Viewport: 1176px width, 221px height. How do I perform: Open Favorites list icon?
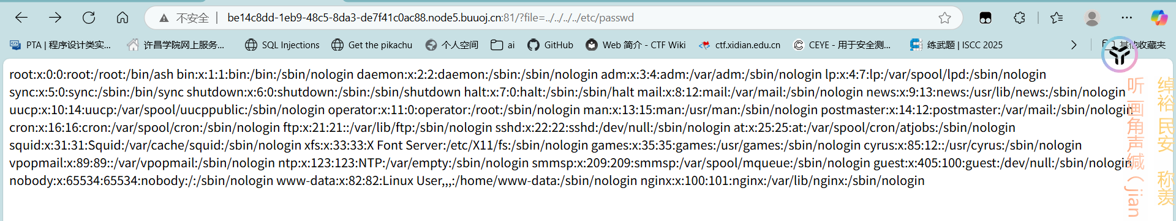click(1057, 18)
